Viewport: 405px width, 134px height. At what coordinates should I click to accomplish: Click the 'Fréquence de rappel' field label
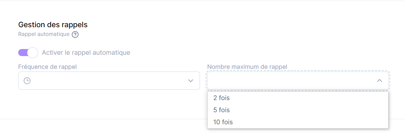click(48, 66)
